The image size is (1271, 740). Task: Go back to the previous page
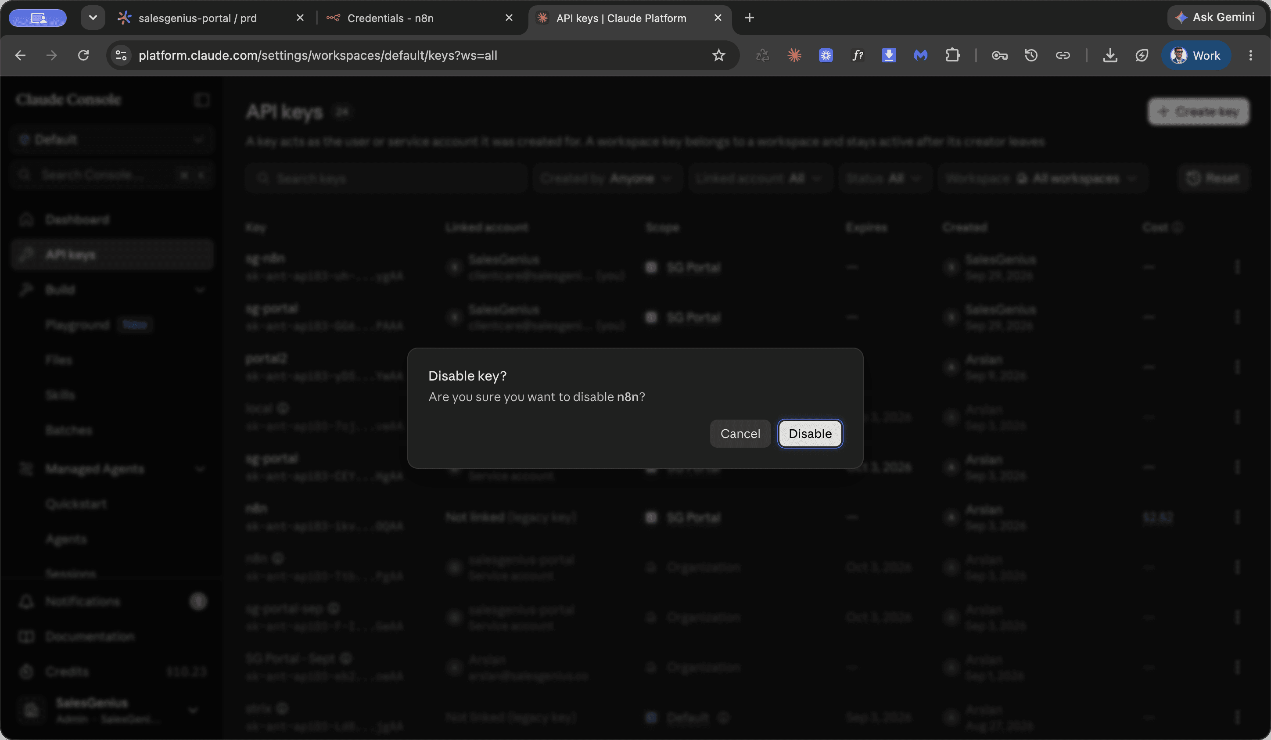20,55
